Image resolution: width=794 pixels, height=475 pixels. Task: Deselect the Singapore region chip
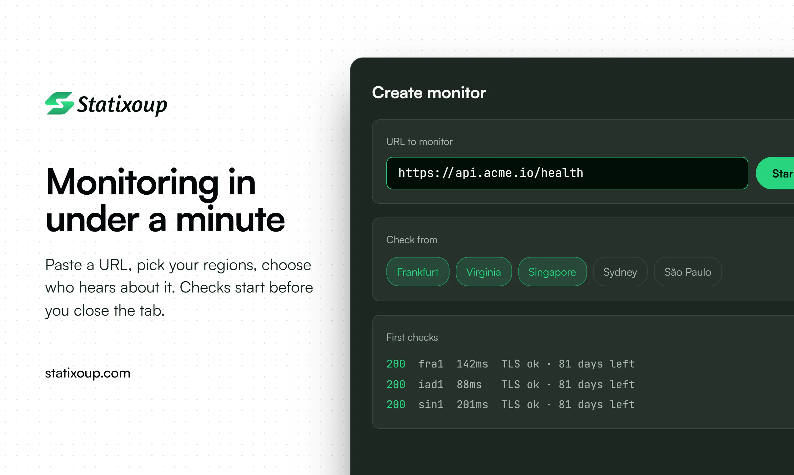tap(552, 272)
